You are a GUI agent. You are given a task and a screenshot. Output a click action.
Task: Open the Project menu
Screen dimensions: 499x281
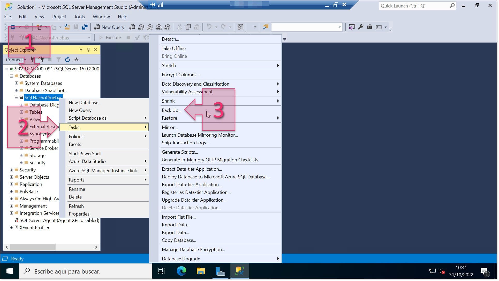[x=59, y=17]
